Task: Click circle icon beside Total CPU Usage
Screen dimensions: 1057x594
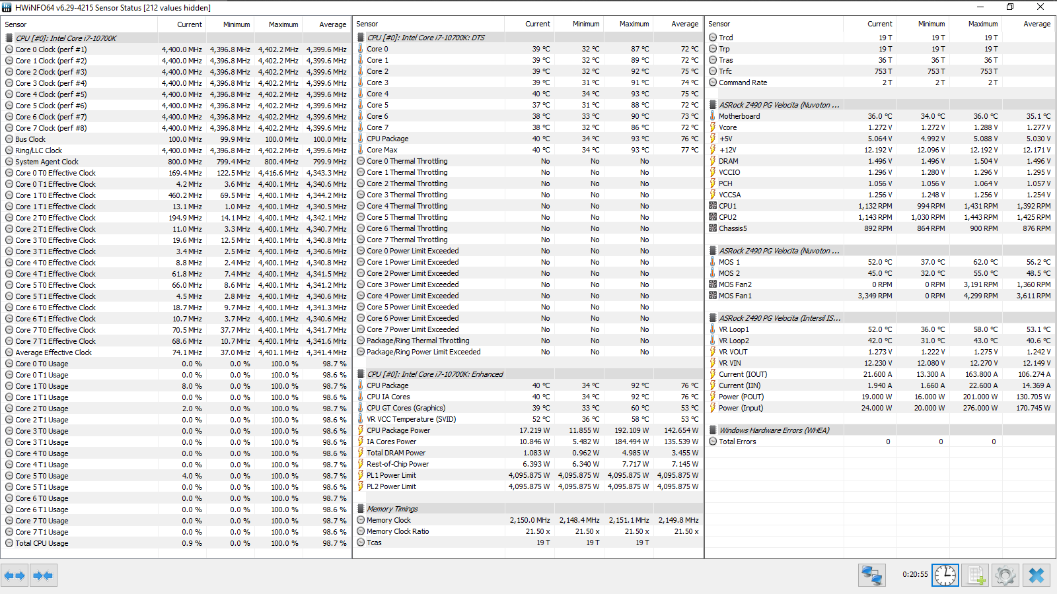Action: point(9,543)
